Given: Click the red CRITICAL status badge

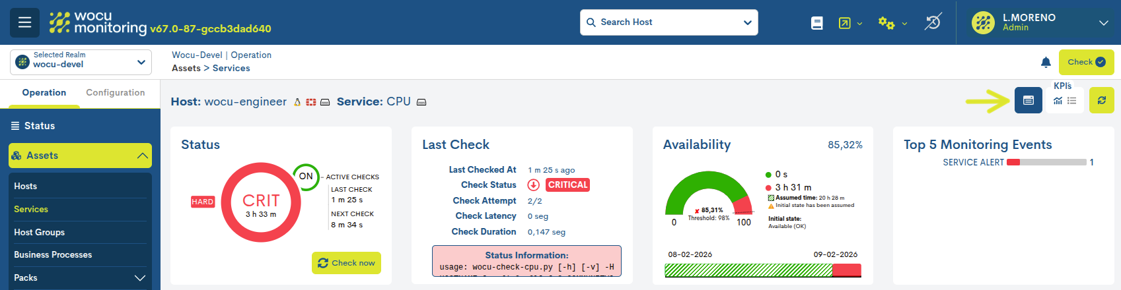Looking at the screenshot, I should pyautogui.click(x=568, y=185).
